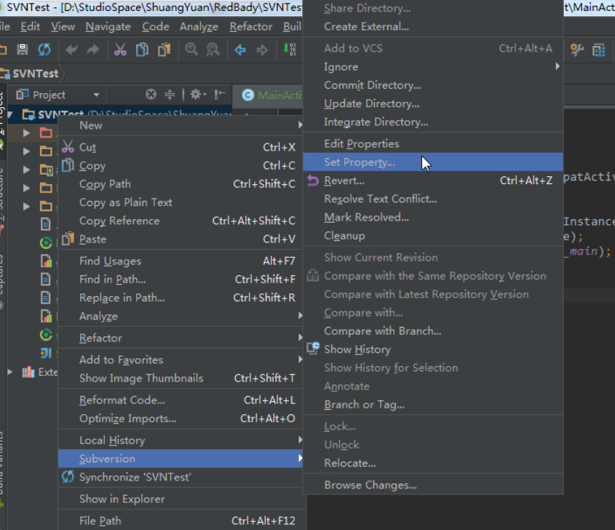The image size is (615, 530).
Task: Expand the External Libraries tree node
Action: tap(11, 371)
